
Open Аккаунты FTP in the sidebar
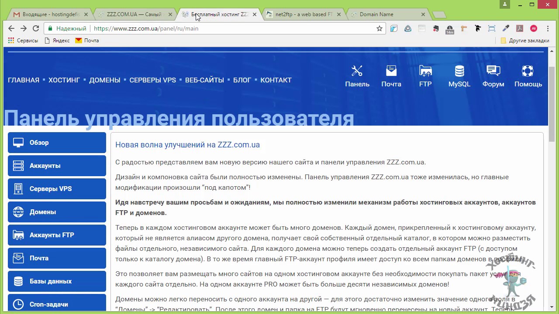57,235
